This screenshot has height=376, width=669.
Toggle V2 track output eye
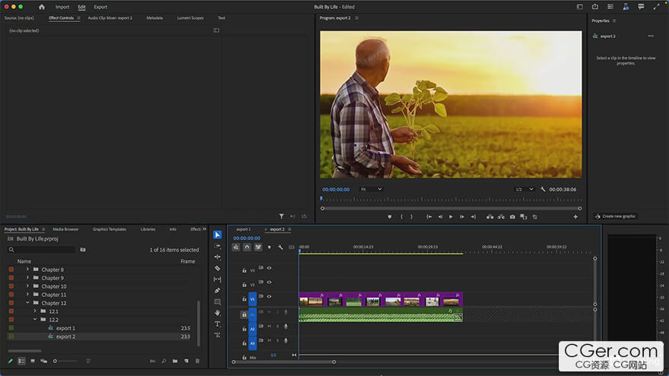(269, 283)
